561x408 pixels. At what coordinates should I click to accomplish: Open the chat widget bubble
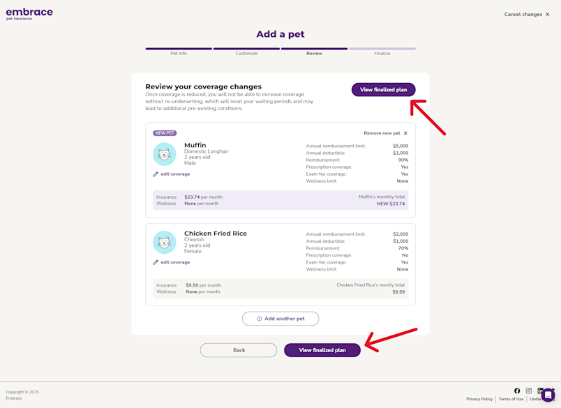click(x=547, y=395)
